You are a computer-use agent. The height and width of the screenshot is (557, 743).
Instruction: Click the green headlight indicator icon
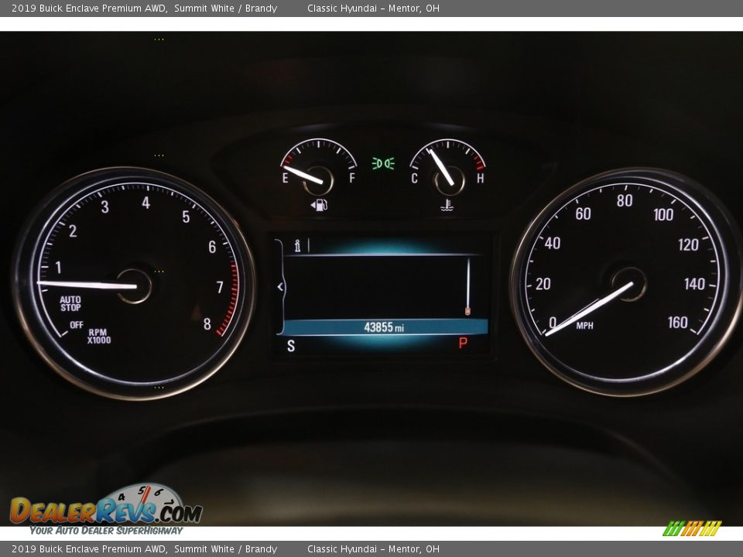383,163
